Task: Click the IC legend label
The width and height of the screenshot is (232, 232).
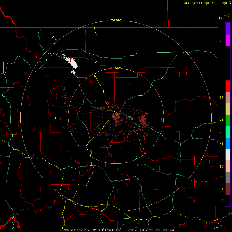Action: [221, 167]
